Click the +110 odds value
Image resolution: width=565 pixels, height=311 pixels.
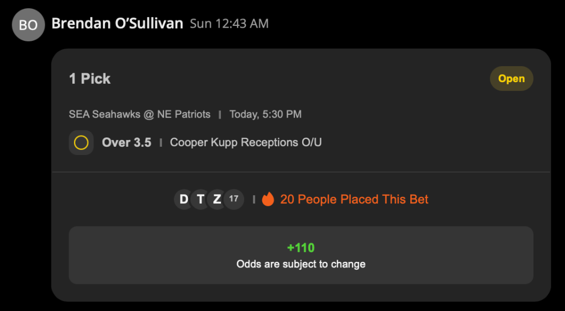pos(301,248)
